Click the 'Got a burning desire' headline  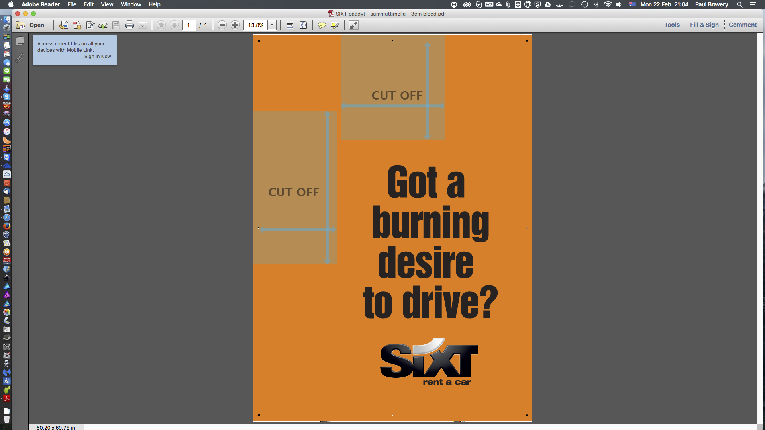(430, 242)
